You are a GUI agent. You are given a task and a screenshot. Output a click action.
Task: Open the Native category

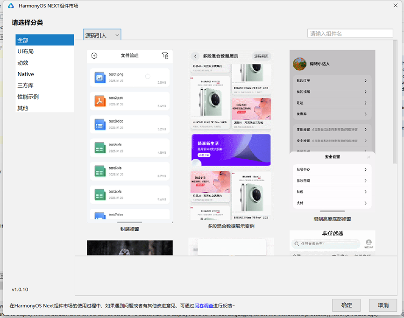(x=44, y=74)
